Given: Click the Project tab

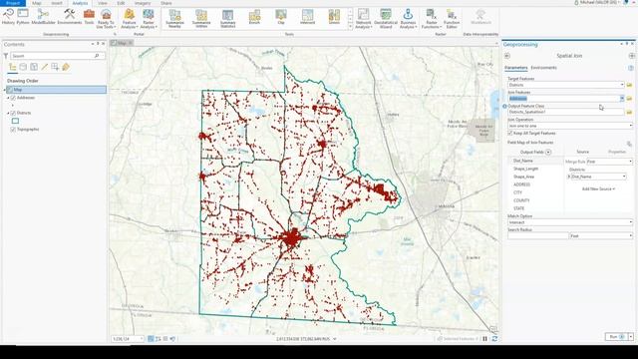Looking at the screenshot, I should point(13,3).
